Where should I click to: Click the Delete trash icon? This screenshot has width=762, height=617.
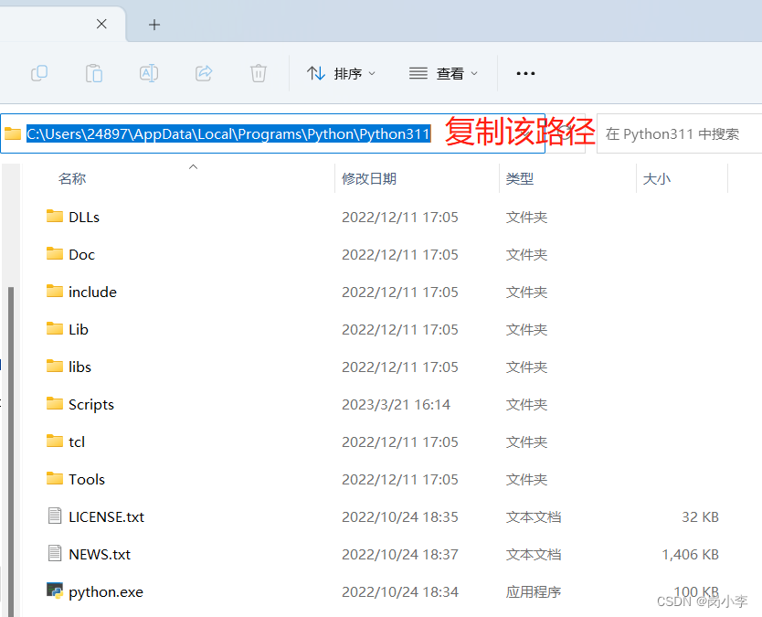point(259,73)
